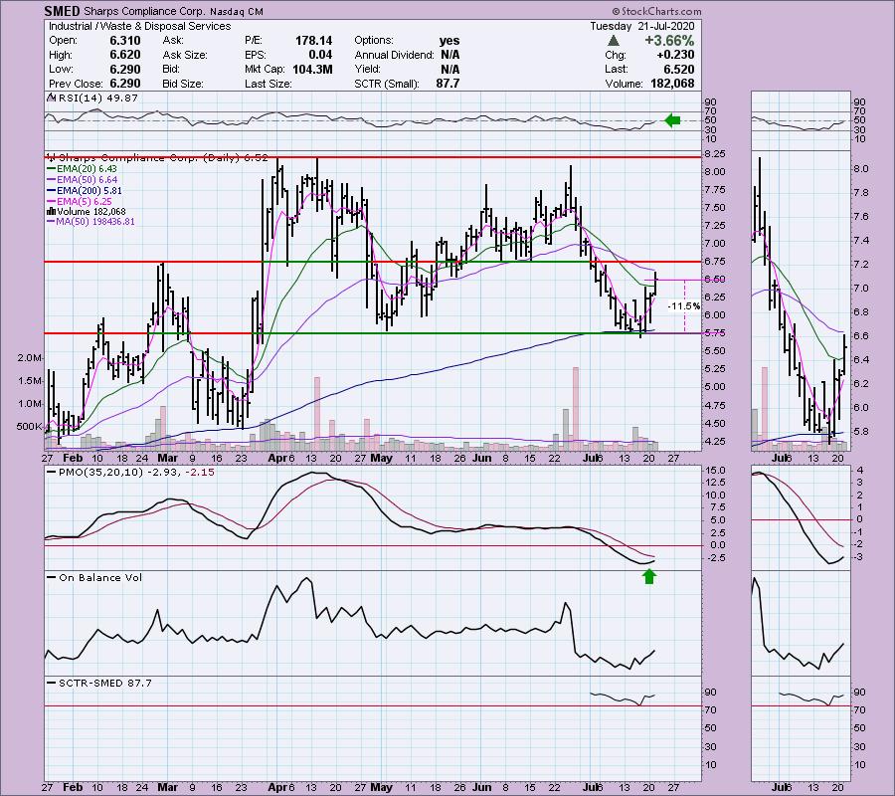Click the green line swatch beside EMA(20)

[51, 169]
